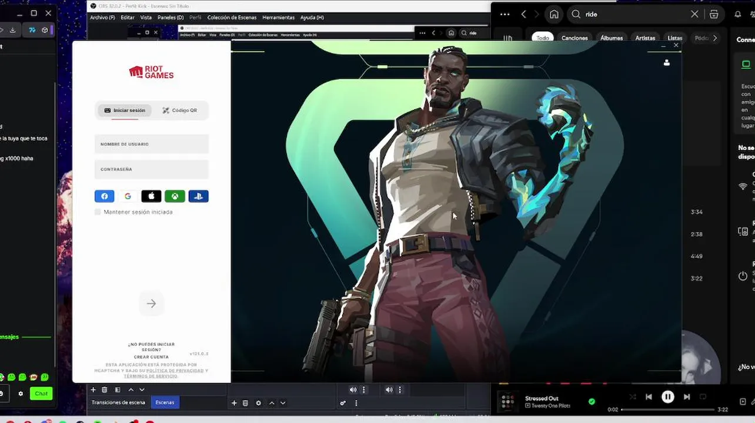Select the Iniciar sesión tab
This screenshot has height=423, width=755.
click(124, 110)
